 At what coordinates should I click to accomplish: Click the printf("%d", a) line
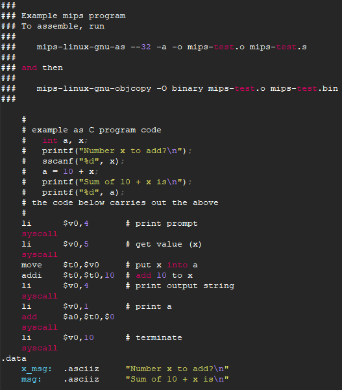pos(83,192)
